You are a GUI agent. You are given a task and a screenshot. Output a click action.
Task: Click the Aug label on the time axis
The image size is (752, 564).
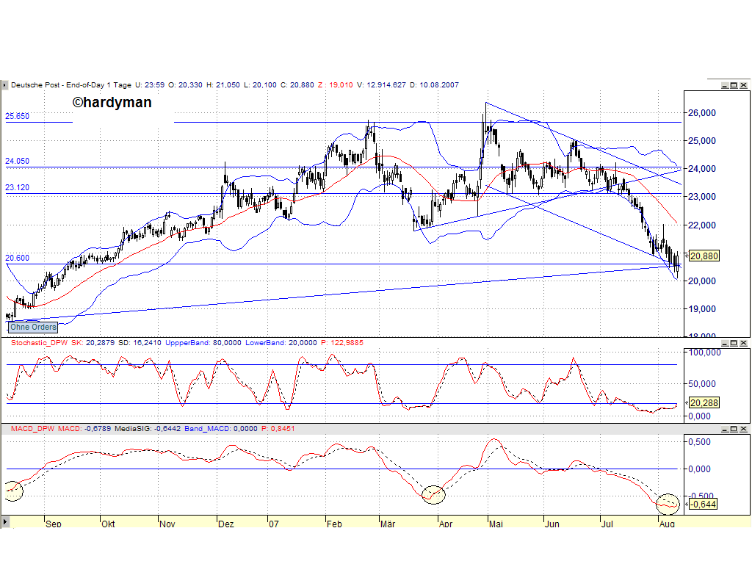(x=666, y=525)
